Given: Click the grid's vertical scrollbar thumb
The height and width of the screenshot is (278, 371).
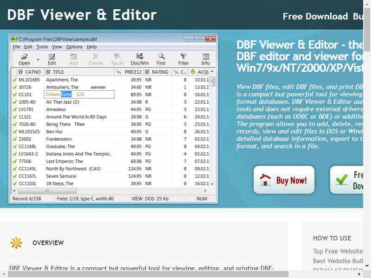Looking at the screenshot, I should 212,82.
